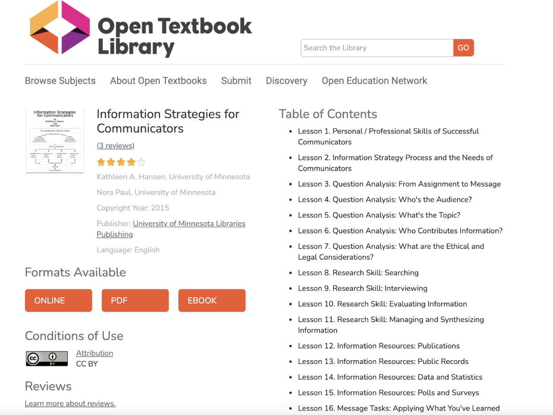Click Copyright Year: 2015 text
This screenshot has width=553, height=415.
[x=133, y=208]
